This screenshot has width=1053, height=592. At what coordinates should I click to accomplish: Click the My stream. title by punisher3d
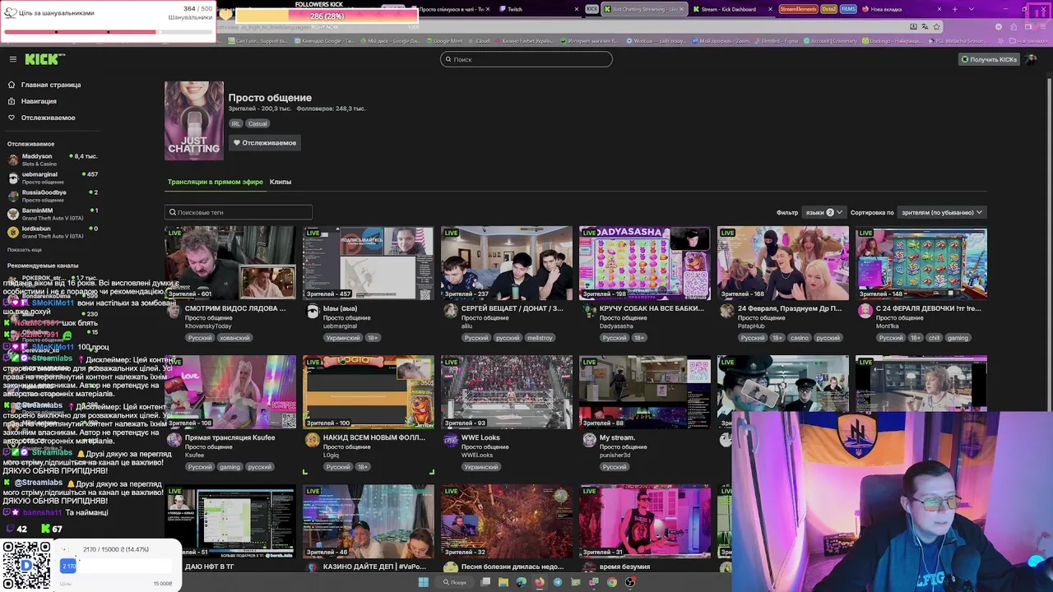(x=617, y=437)
